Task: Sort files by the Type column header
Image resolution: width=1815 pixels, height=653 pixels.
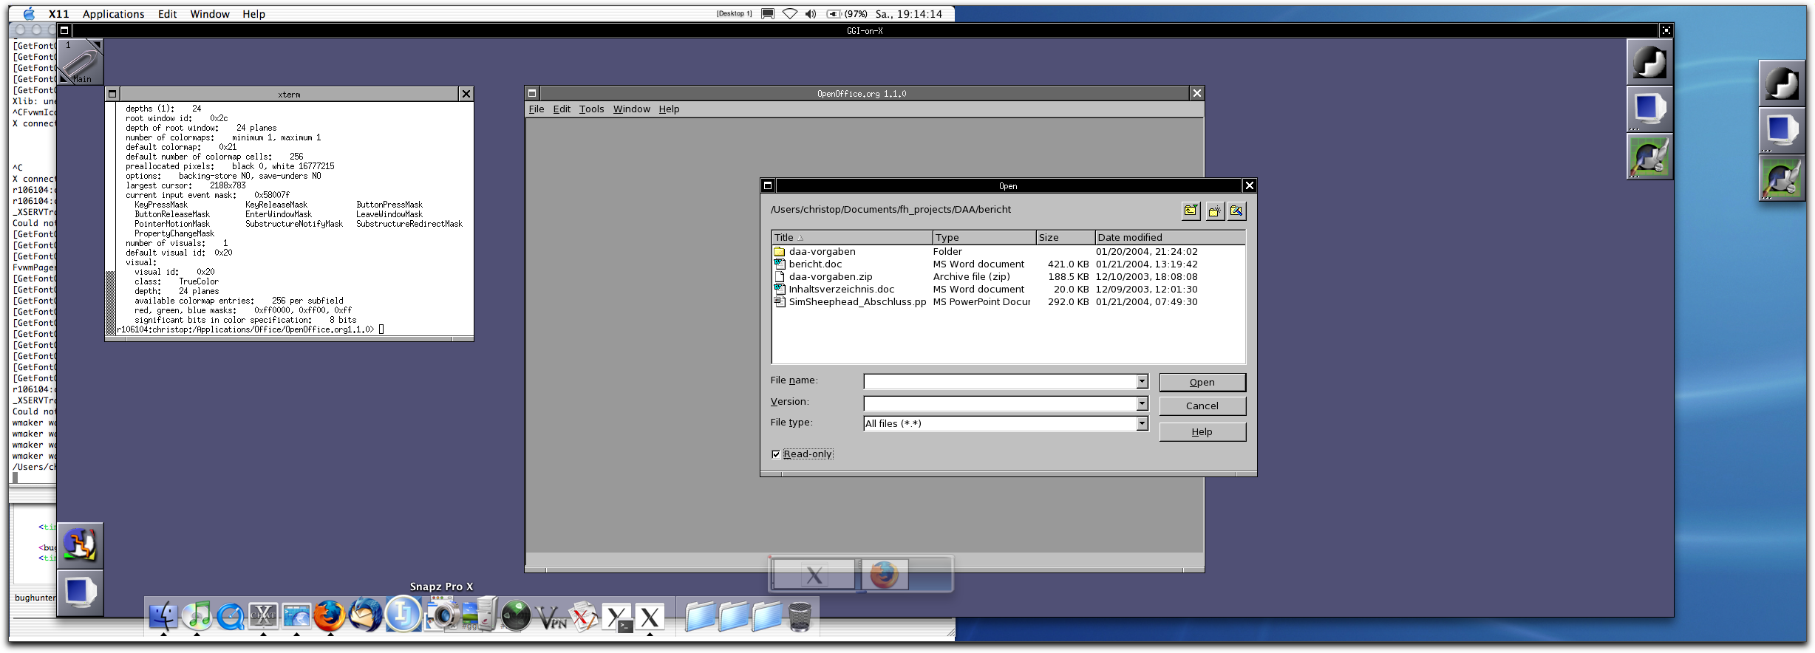Action: pyautogui.click(x=984, y=237)
